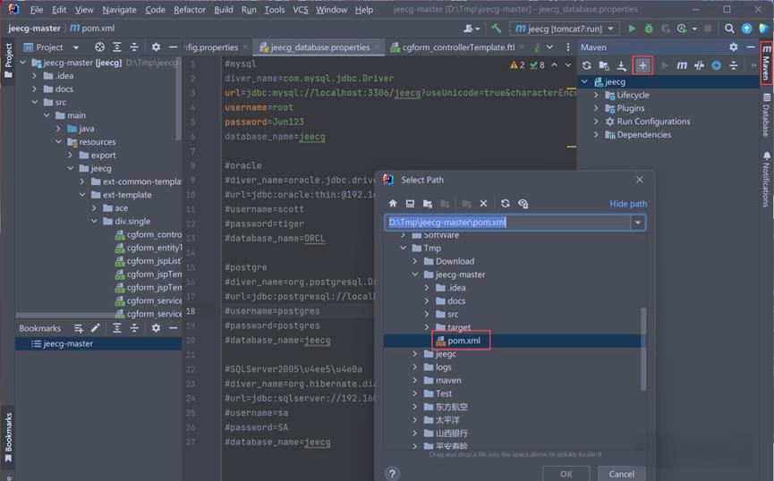Screen dimensions: 774x481
Task: Toggle Maven skip tests mode
Action: [x=716, y=65]
